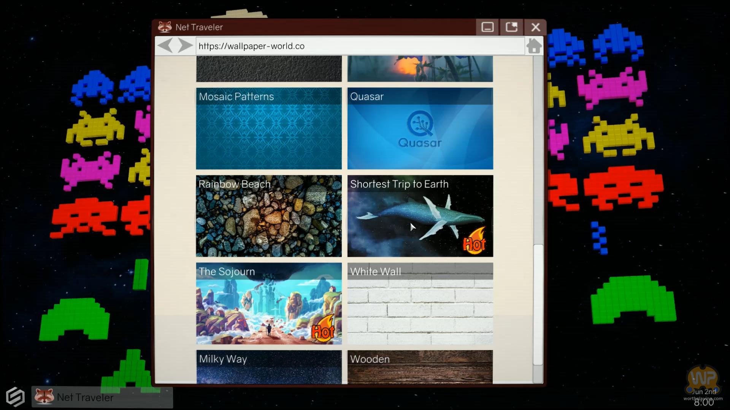
Task: Open the start menu hexagon icon
Action: 15,397
